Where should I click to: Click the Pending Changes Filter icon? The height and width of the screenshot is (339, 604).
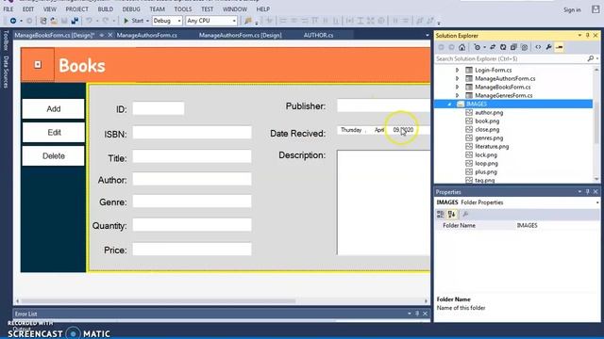tap(478, 47)
